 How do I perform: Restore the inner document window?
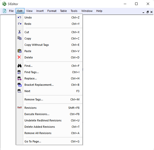pos(147,12)
